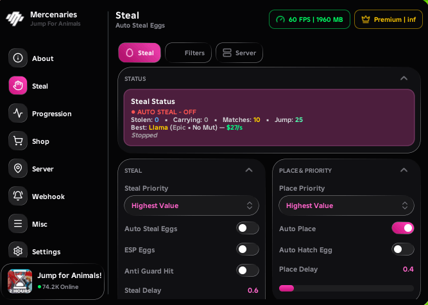The height and width of the screenshot is (305, 428).
Task: Click the Place Delay value 0.4
Action: point(408,269)
